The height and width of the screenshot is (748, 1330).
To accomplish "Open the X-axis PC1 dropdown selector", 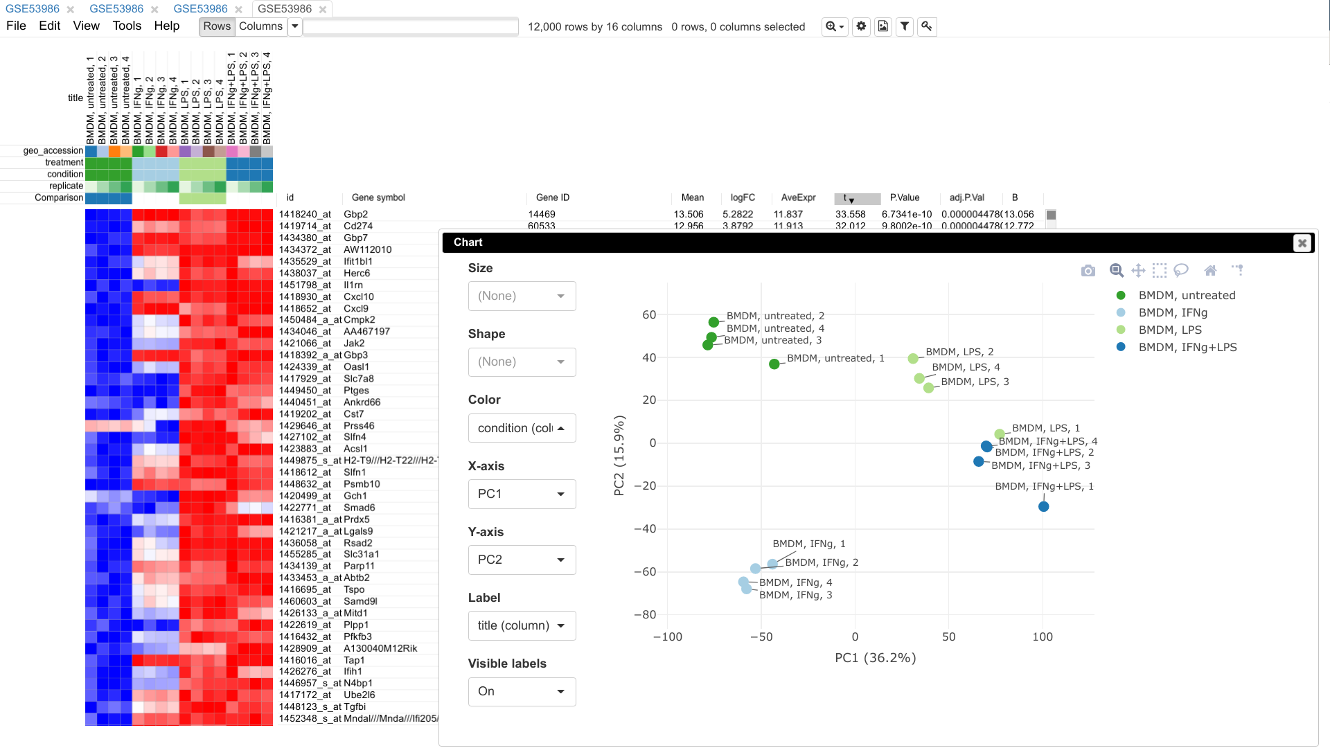I will pyautogui.click(x=521, y=493).
